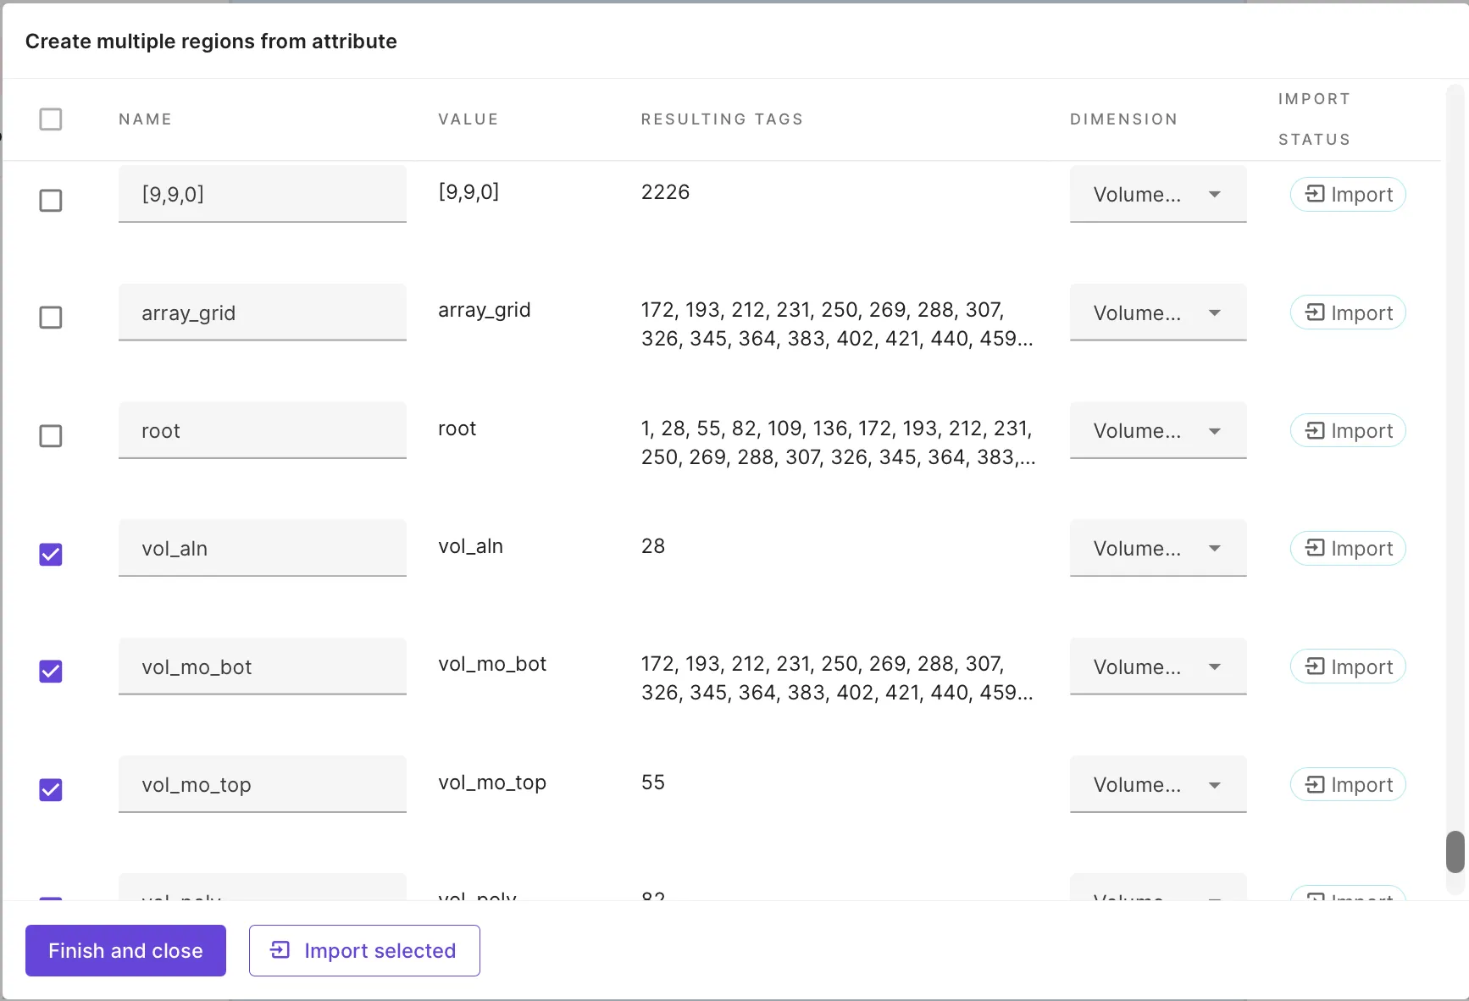Click the dialog's vertical scrollbar thumb
1469x1001 pixels.
tap(1455, 852)
